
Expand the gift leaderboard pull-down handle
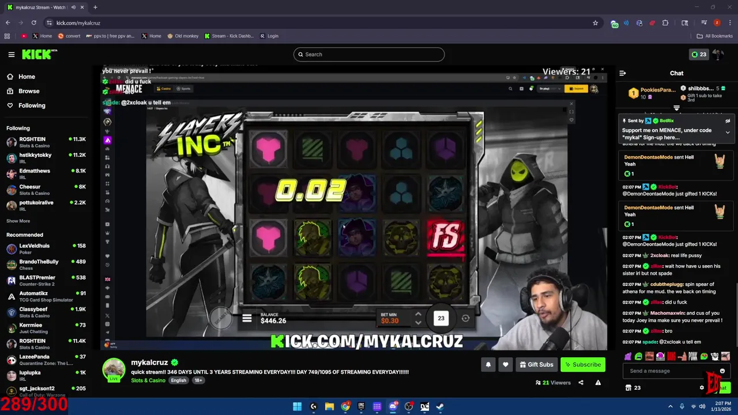tap(676, 108)
